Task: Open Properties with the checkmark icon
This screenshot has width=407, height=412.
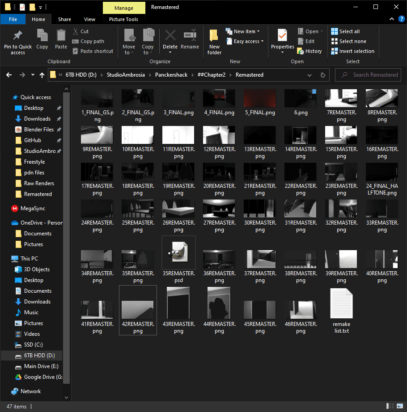Action: coord(282,35)
